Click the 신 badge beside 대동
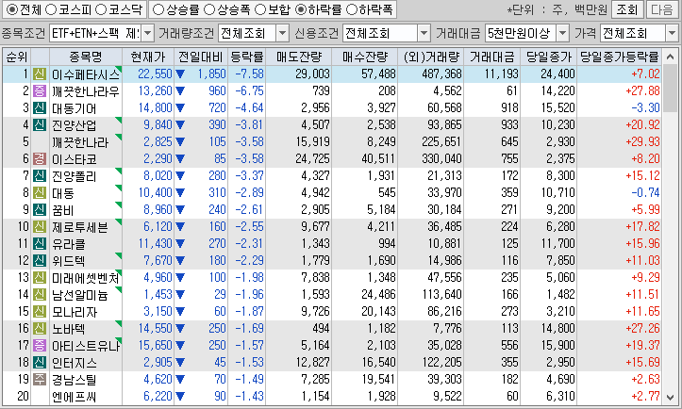Image resolution: width=682 pixels, height=409 pixels. click(40, 192)
